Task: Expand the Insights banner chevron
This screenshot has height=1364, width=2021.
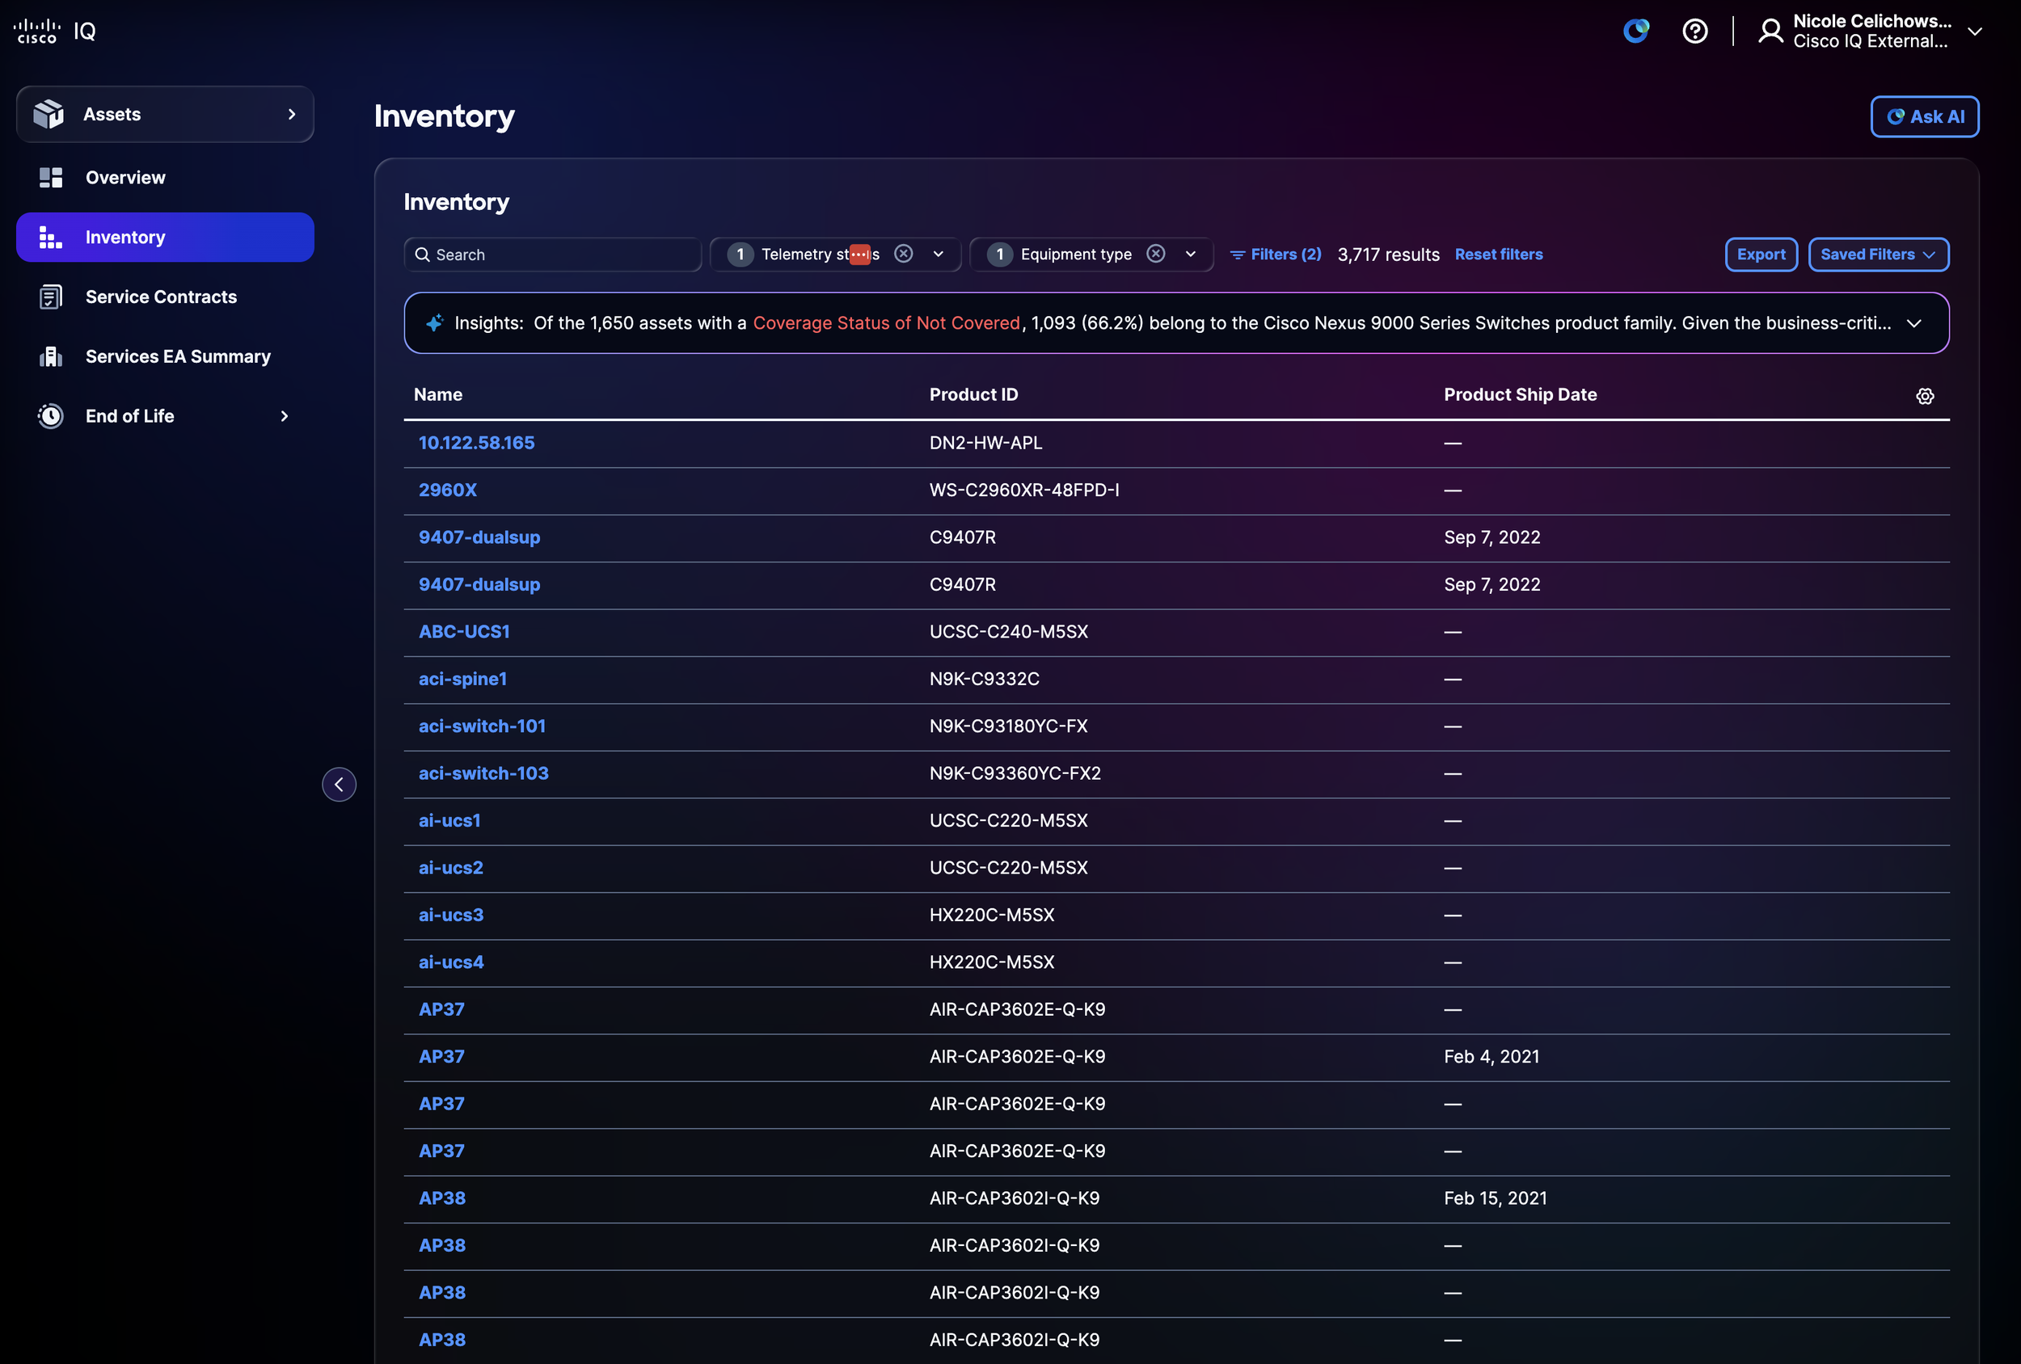Action: point(1914,323)
